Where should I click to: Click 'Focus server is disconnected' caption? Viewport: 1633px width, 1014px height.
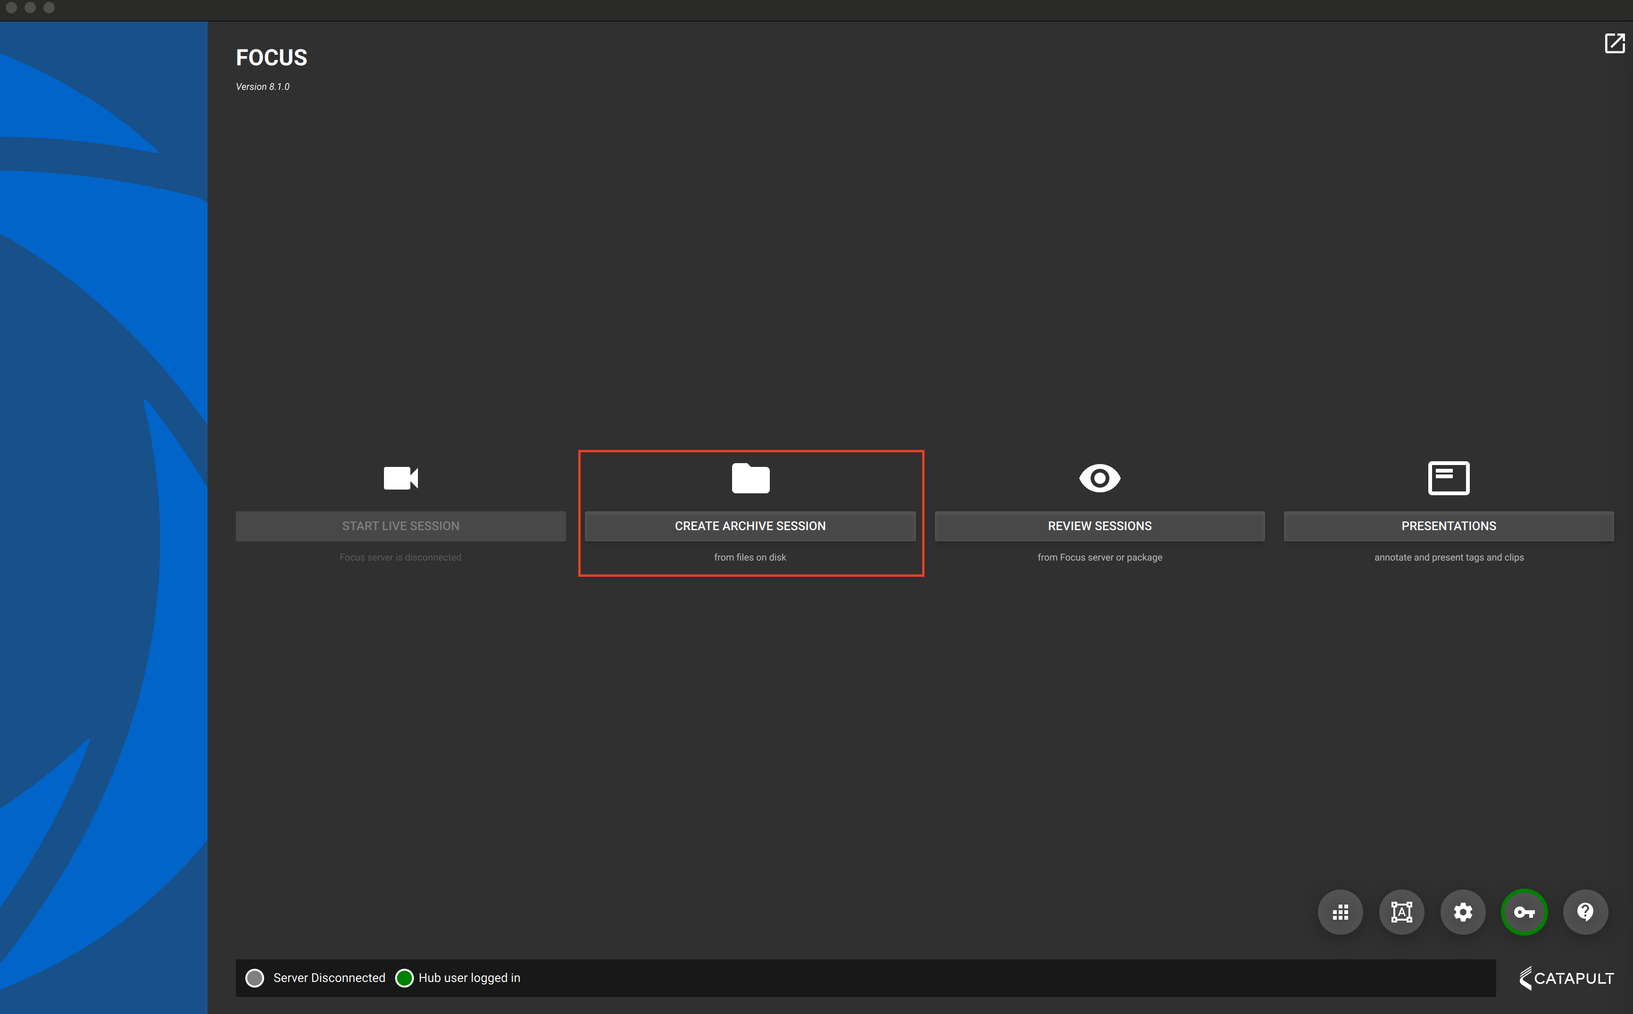pyautogui.click(x=400, y=557)
